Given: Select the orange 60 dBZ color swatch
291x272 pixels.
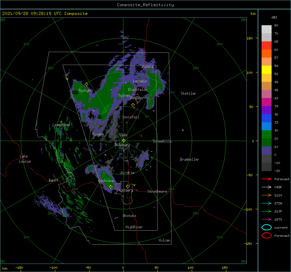Looking at the screenshot, I should pyautogui.click(x=266, y=53).
